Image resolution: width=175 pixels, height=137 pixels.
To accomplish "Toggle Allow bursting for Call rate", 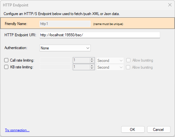I will coord(128,60).
